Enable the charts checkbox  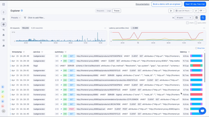pyautogui.click(x=187, y=23)
